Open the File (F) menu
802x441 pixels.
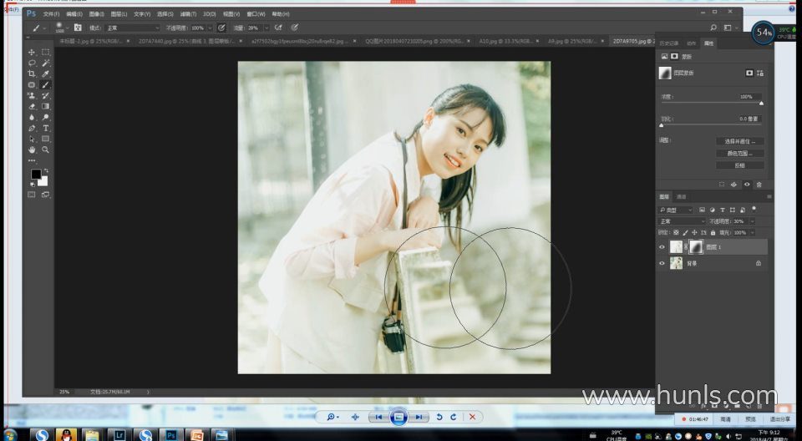(x=51, y=14)
